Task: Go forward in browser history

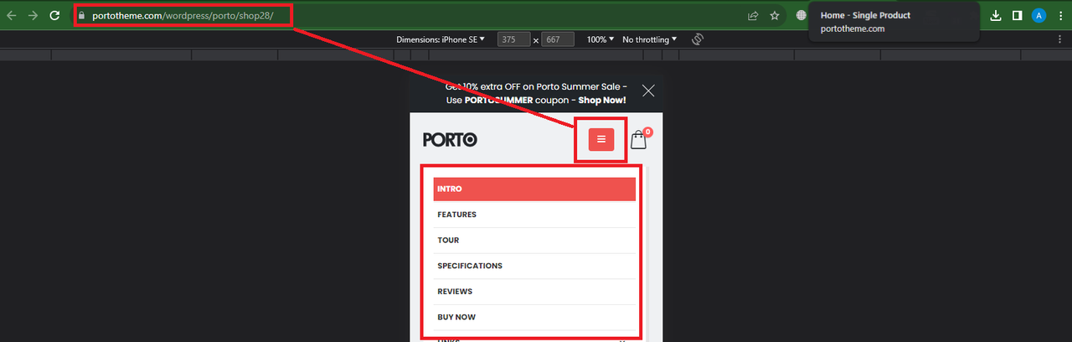Action: [33, 15]
